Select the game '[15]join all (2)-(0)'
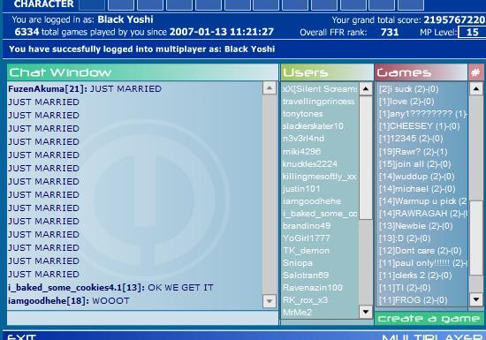 414,164
